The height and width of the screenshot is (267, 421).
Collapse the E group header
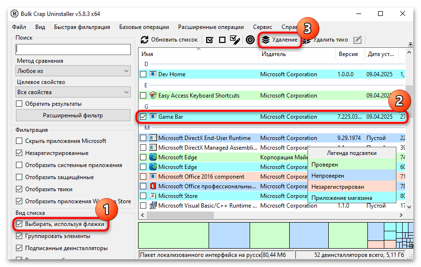146,85
